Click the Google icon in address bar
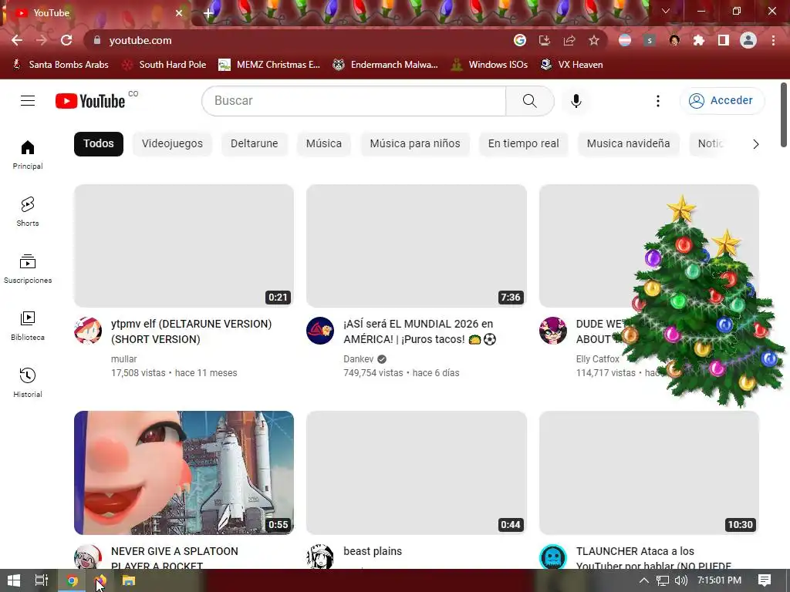Screen dimensions: 790x592 tap(520, 40)
